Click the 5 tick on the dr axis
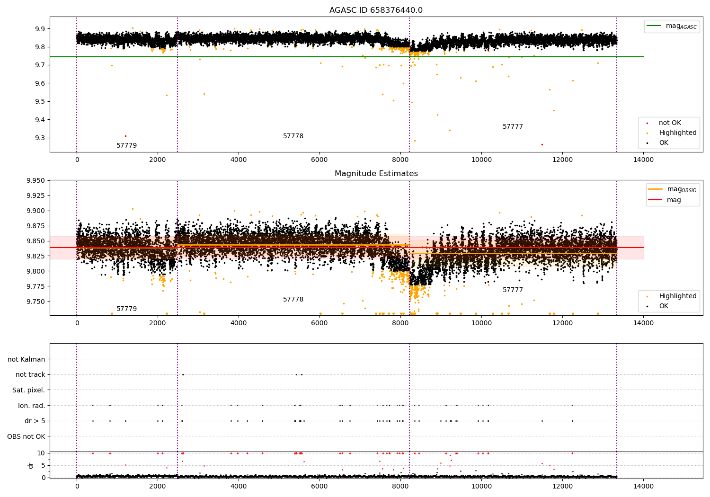This screenshot has height=497, width=710. 44,466
